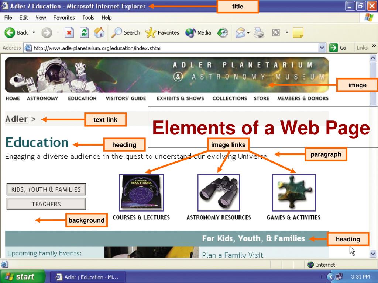Go to HOME in site navigation
Image resolution: width=378 pixels, height=283 pixels.
[13, 98]
